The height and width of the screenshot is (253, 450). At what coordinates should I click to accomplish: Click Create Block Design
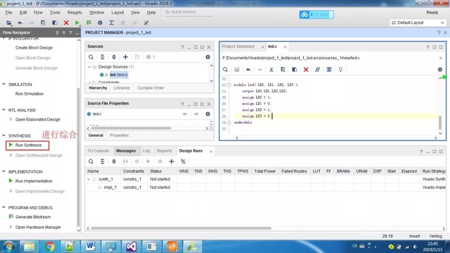[x=34, y=48]
